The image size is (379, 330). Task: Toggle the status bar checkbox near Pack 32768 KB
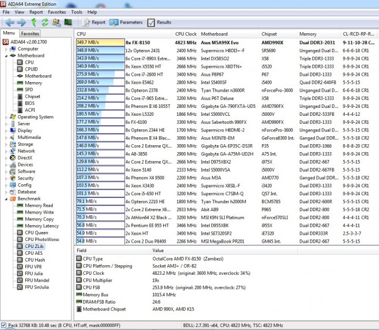pyautogui.click(x=4, y=325)
